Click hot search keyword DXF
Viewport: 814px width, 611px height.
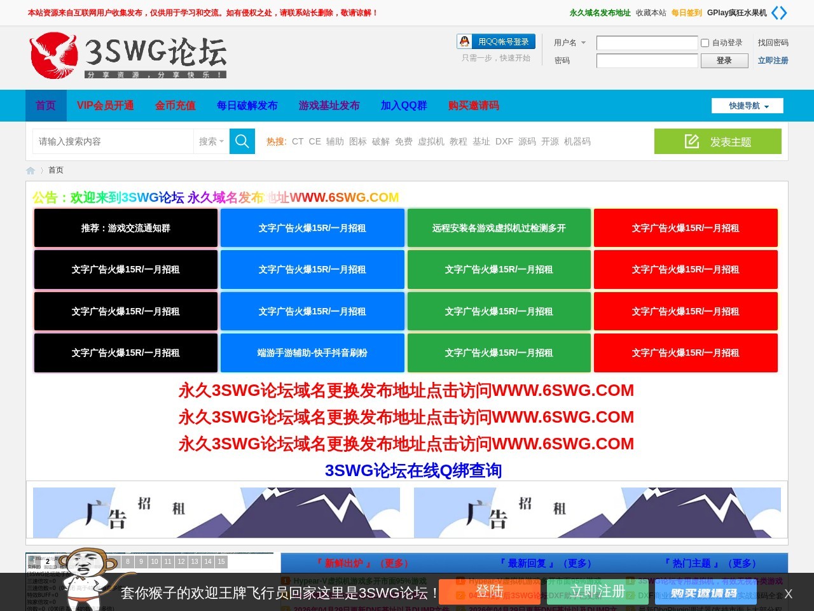(x=504, y=141)
